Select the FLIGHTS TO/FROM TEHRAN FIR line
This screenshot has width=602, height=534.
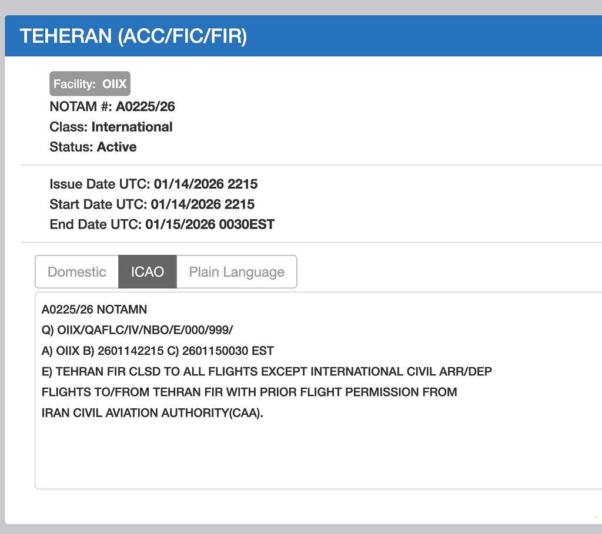coord(249,392)
